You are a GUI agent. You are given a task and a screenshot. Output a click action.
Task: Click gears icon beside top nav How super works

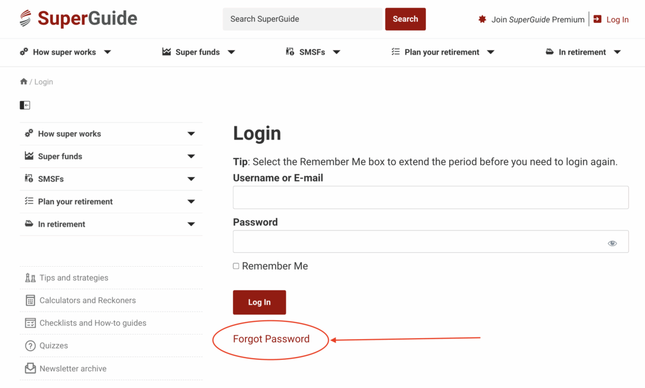point(24,51)
